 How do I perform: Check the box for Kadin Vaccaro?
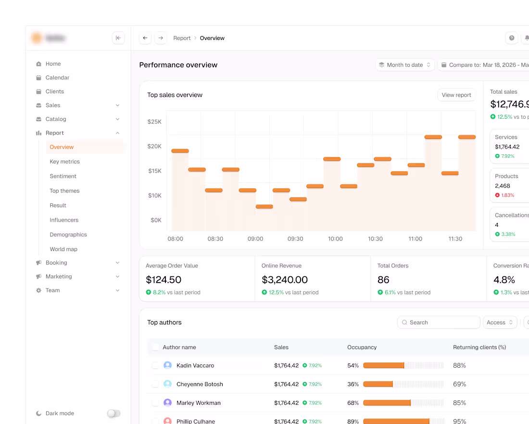[155, 365]
